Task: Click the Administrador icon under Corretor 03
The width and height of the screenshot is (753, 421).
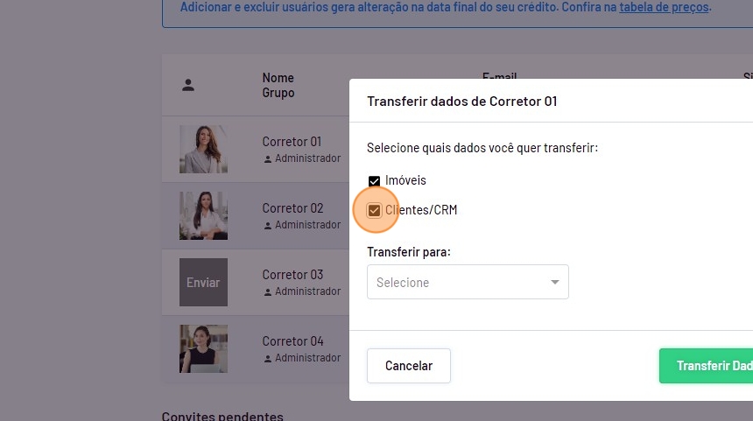Action: (x=268, y=292)
